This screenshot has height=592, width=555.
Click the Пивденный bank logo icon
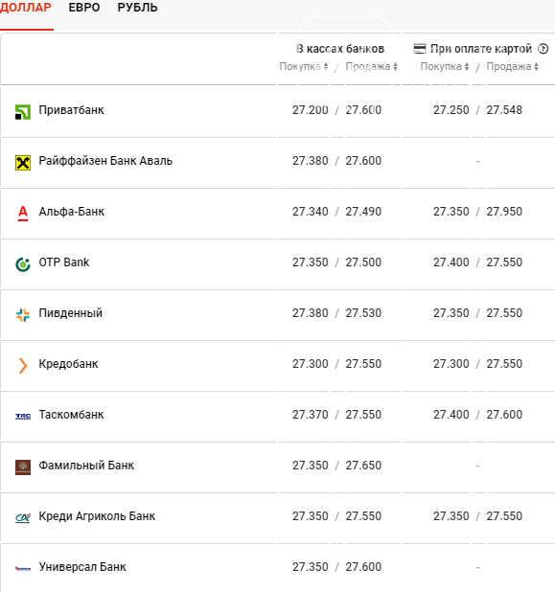(23, 315)
